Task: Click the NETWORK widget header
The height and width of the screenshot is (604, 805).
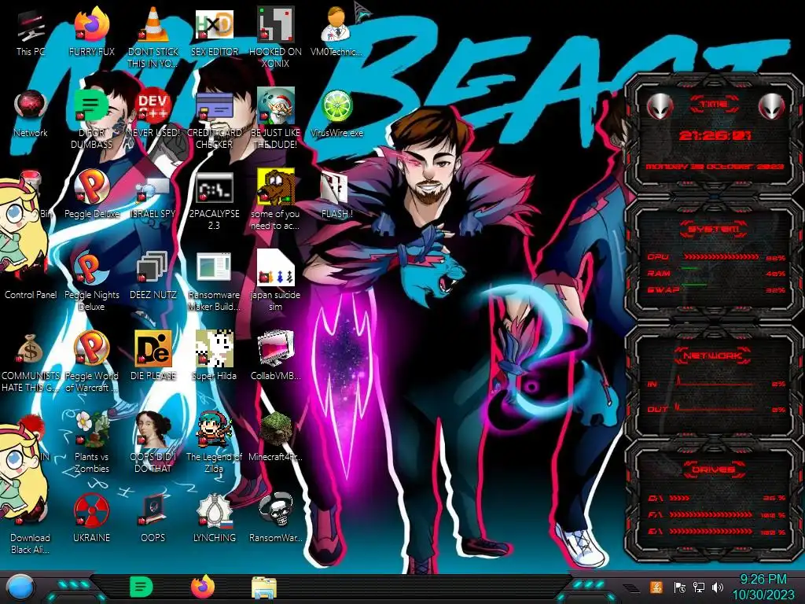Action: (713, 355)
